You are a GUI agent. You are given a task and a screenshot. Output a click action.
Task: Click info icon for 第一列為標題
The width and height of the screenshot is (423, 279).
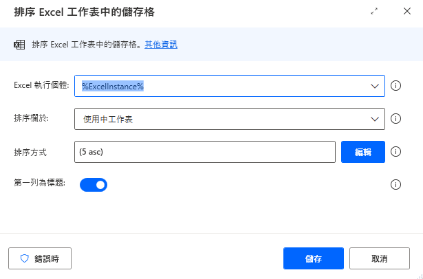click(x=395, y=184)
